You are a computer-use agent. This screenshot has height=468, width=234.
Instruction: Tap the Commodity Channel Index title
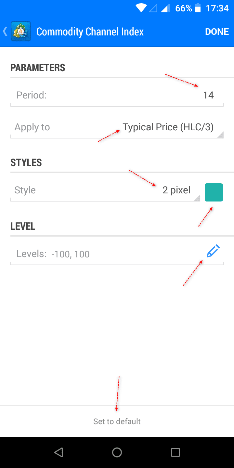click(90, 32)
